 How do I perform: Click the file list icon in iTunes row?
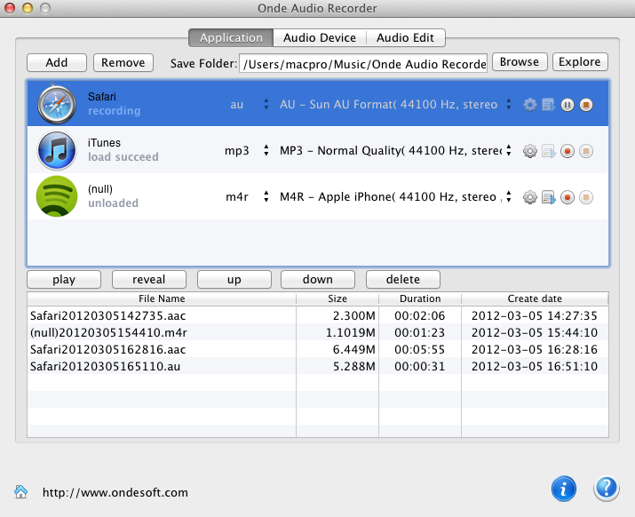(548, 151)
